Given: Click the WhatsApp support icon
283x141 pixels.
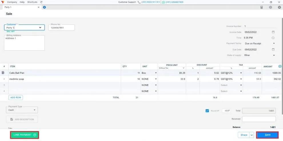Looking at the screenshot, I should point(163,2).
